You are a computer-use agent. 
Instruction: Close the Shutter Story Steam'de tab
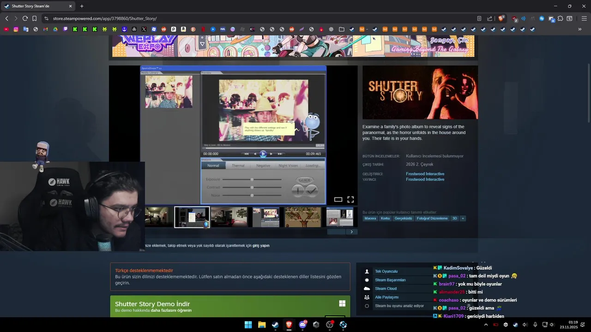pyautogui.click(x=70, y=6)
